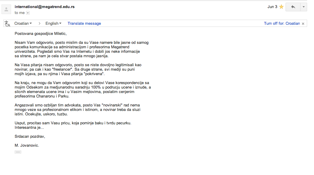Open more options arrow beside Reply
Screen dimensions: 314x175
304,7
